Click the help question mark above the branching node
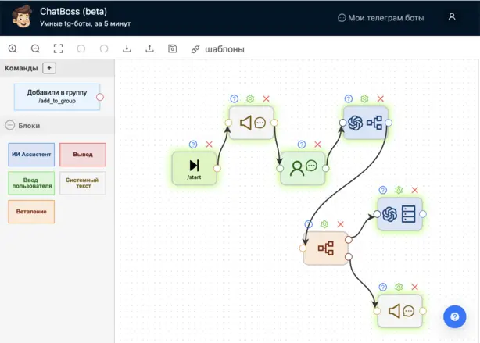480x343 pixels. point(309,223)
